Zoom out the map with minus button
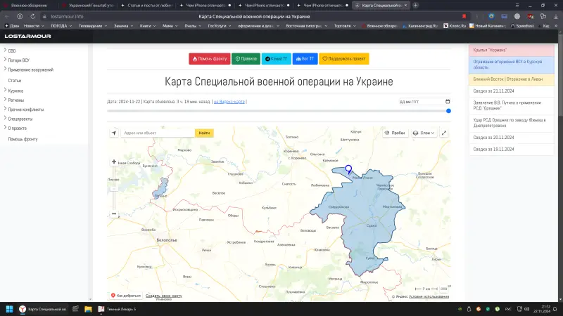The width and height of the screenshot is (563, 316). point(114,214)
